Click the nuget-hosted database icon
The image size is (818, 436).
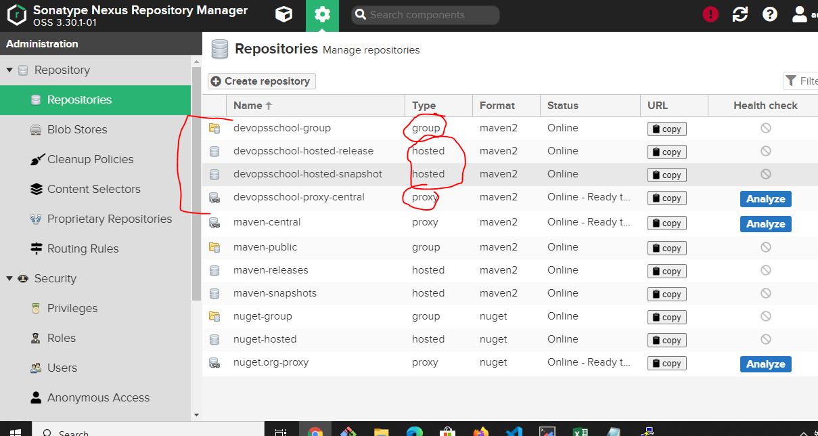click(214, 339)
